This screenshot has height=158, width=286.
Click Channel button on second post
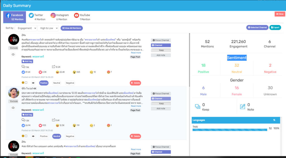(161, 98)
